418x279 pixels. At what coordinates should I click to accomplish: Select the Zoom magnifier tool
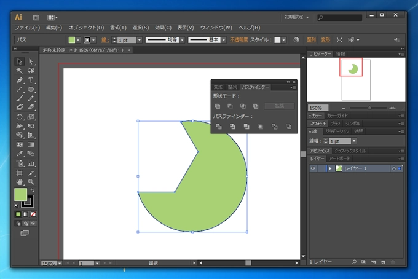coord(31,182)
